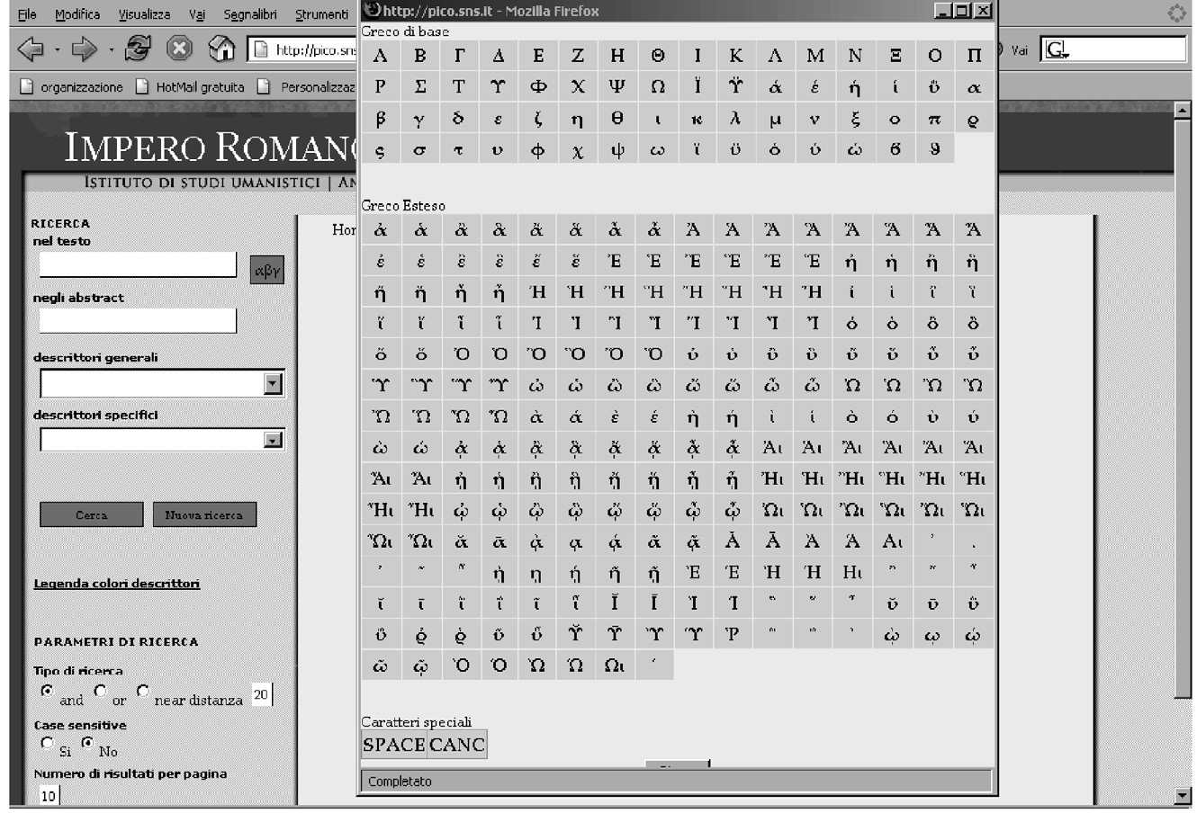Insert lowercase beta from Greco di base

tap(381, 119)
